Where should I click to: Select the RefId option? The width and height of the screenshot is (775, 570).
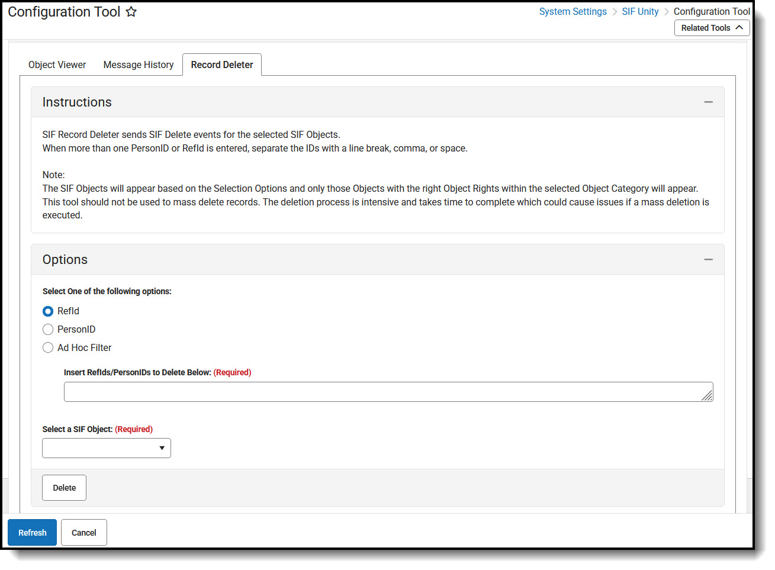click(48, 311)
